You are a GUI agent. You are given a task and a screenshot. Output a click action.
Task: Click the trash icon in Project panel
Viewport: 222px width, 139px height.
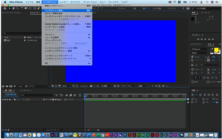(x=26, y=86)
